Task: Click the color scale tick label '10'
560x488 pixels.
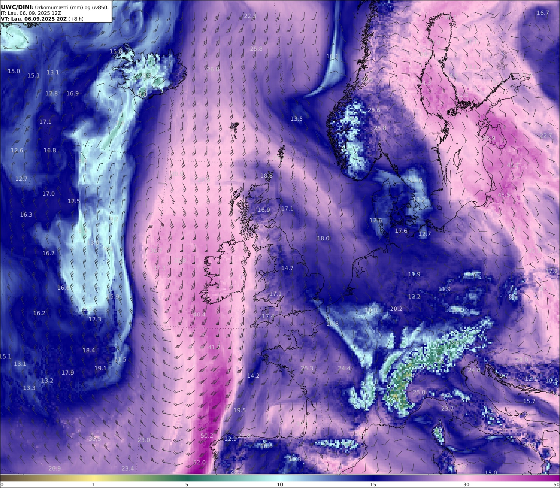Action: click(280, 484)
